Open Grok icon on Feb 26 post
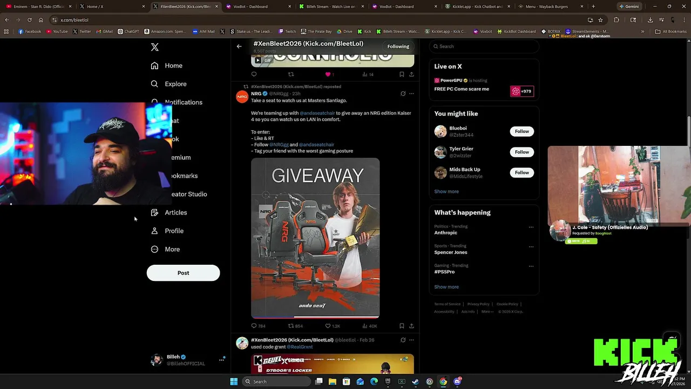The width and height of the screenshot is (691, 389). (403, 340)
